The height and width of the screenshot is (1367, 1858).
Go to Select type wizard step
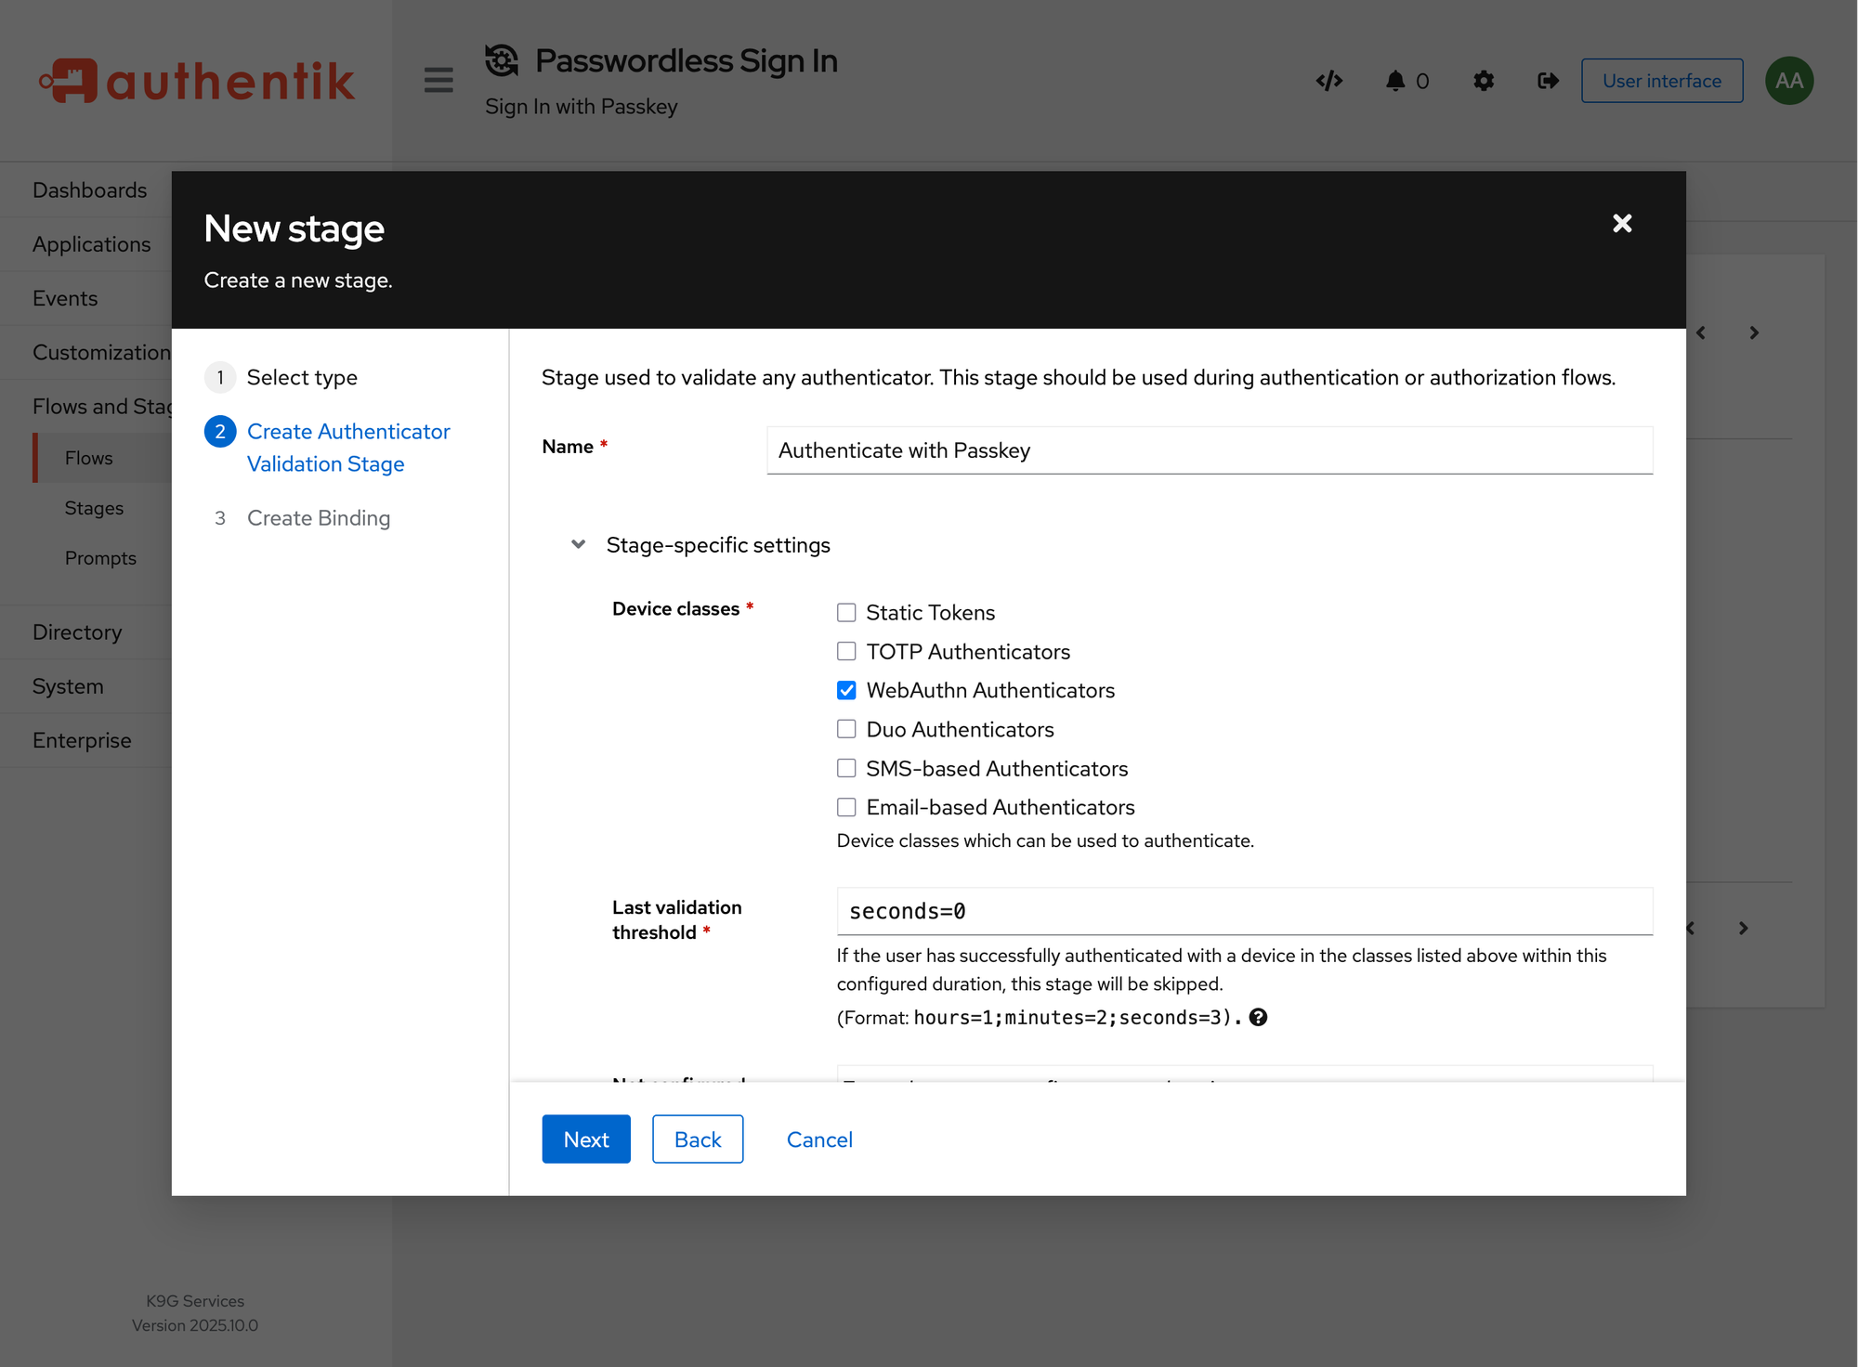click(301, 377)
